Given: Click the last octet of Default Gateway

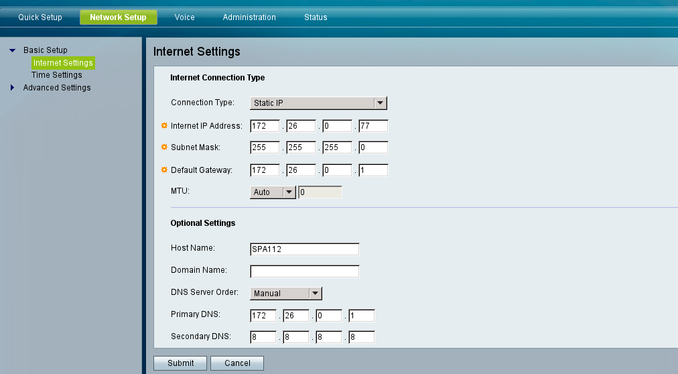Looking at the screenshot, I should point(373,170).
